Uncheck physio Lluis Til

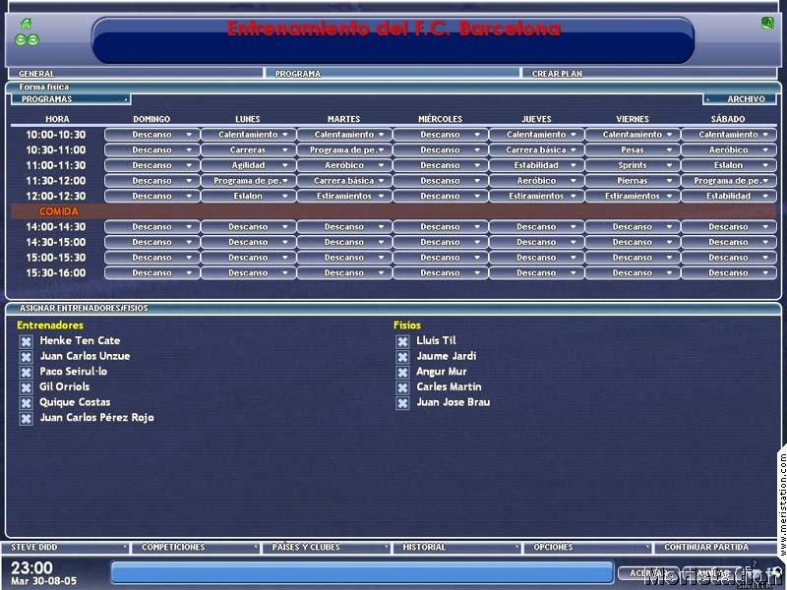(x=402, y=341)
